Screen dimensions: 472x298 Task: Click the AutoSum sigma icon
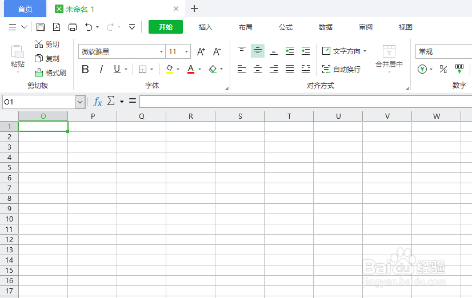pos(111,101)
